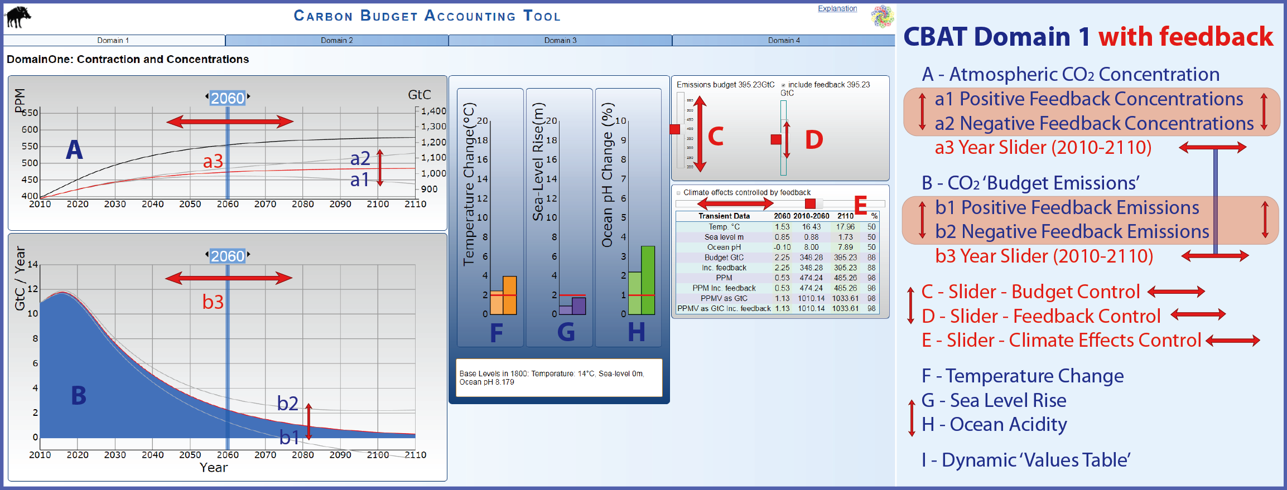Click the colorful globe logo near Explanation
Image resolution: width=1287 pixels, height=490 pixels.
[x=882, y=16]
